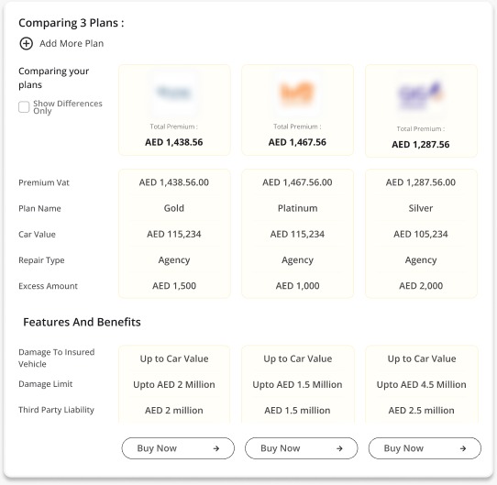Click the Features And Benefits heading

click(82, 322)
